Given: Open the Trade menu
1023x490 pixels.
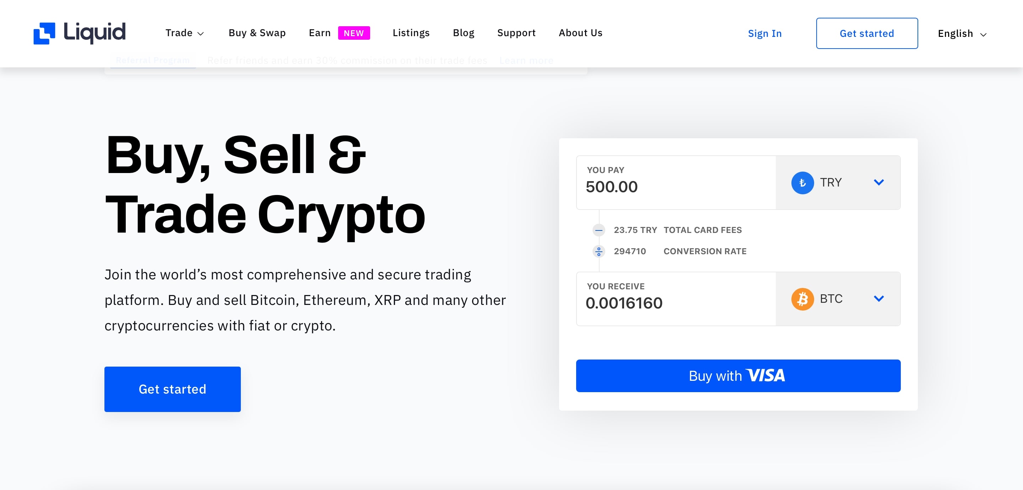Looking at the screenshot, I should click(185, 33).
